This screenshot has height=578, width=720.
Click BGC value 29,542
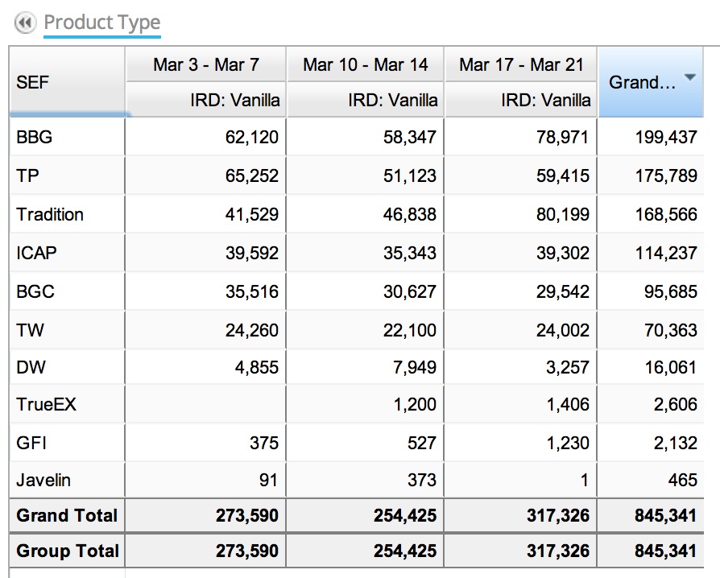tap(562, 291)
